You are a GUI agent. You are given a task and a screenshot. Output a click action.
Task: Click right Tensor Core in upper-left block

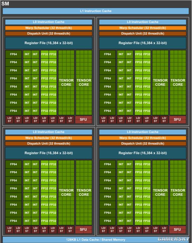tap(84, 82)
